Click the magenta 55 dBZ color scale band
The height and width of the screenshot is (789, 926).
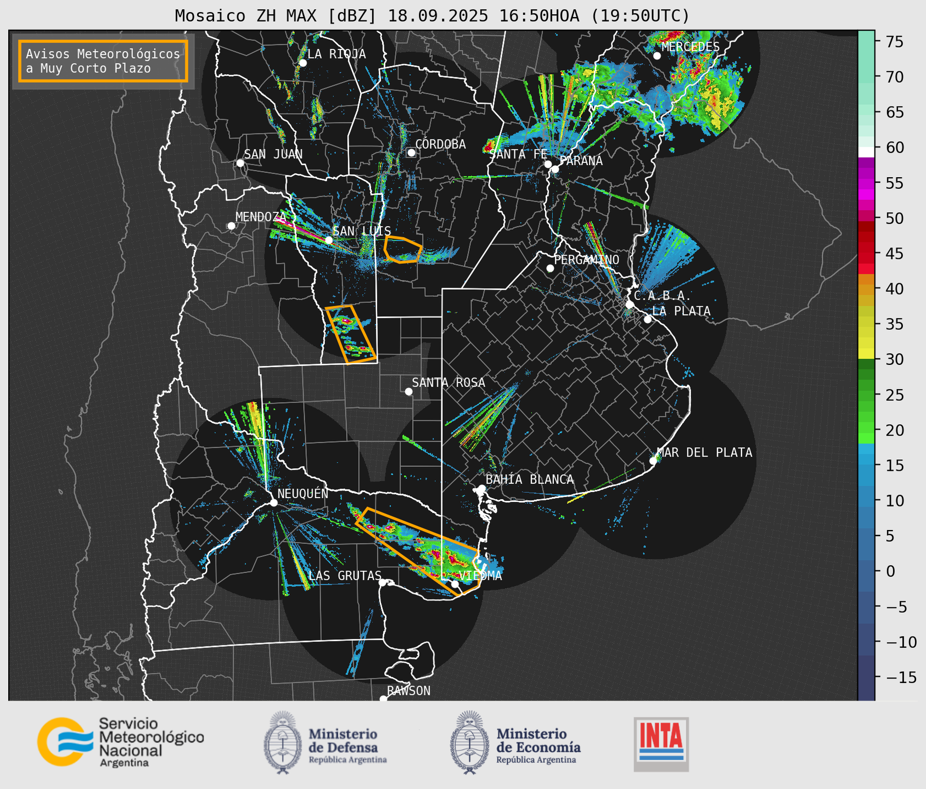point(866,183)
